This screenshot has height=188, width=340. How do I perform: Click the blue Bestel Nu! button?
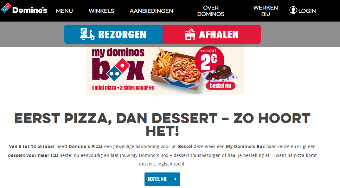[x=162, y=179]
